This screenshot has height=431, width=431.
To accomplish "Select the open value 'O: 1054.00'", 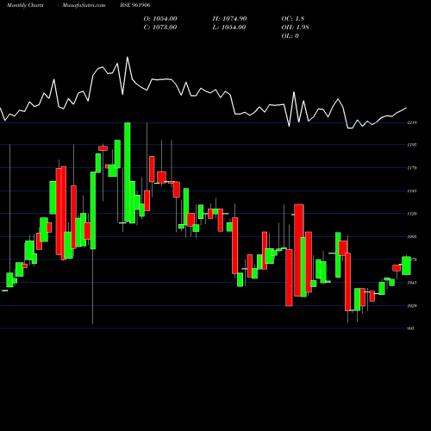I will 160,19.
